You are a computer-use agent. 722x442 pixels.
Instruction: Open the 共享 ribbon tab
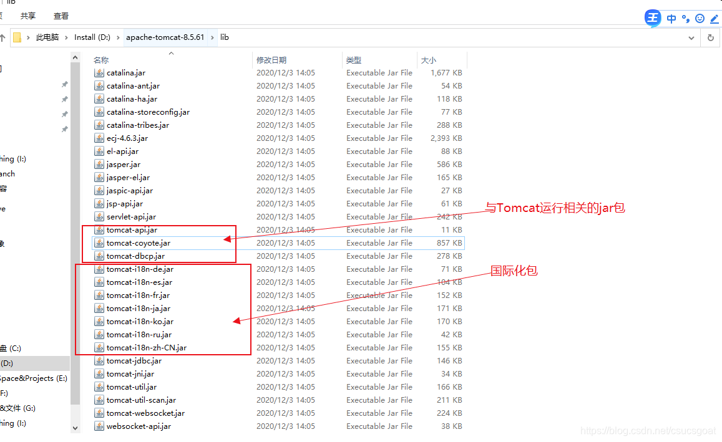pyautogui.click(x=28, y=16)
